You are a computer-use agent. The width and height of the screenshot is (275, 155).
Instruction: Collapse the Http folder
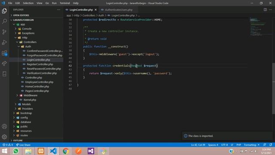37,37
